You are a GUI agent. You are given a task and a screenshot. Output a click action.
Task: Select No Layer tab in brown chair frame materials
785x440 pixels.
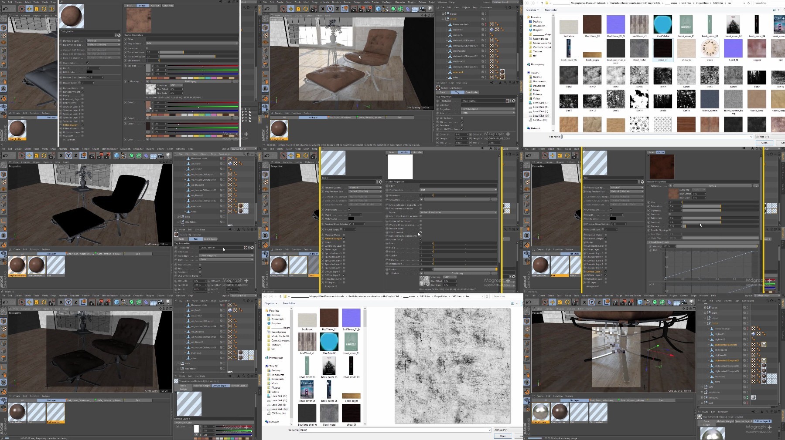(x=313, y=117)
